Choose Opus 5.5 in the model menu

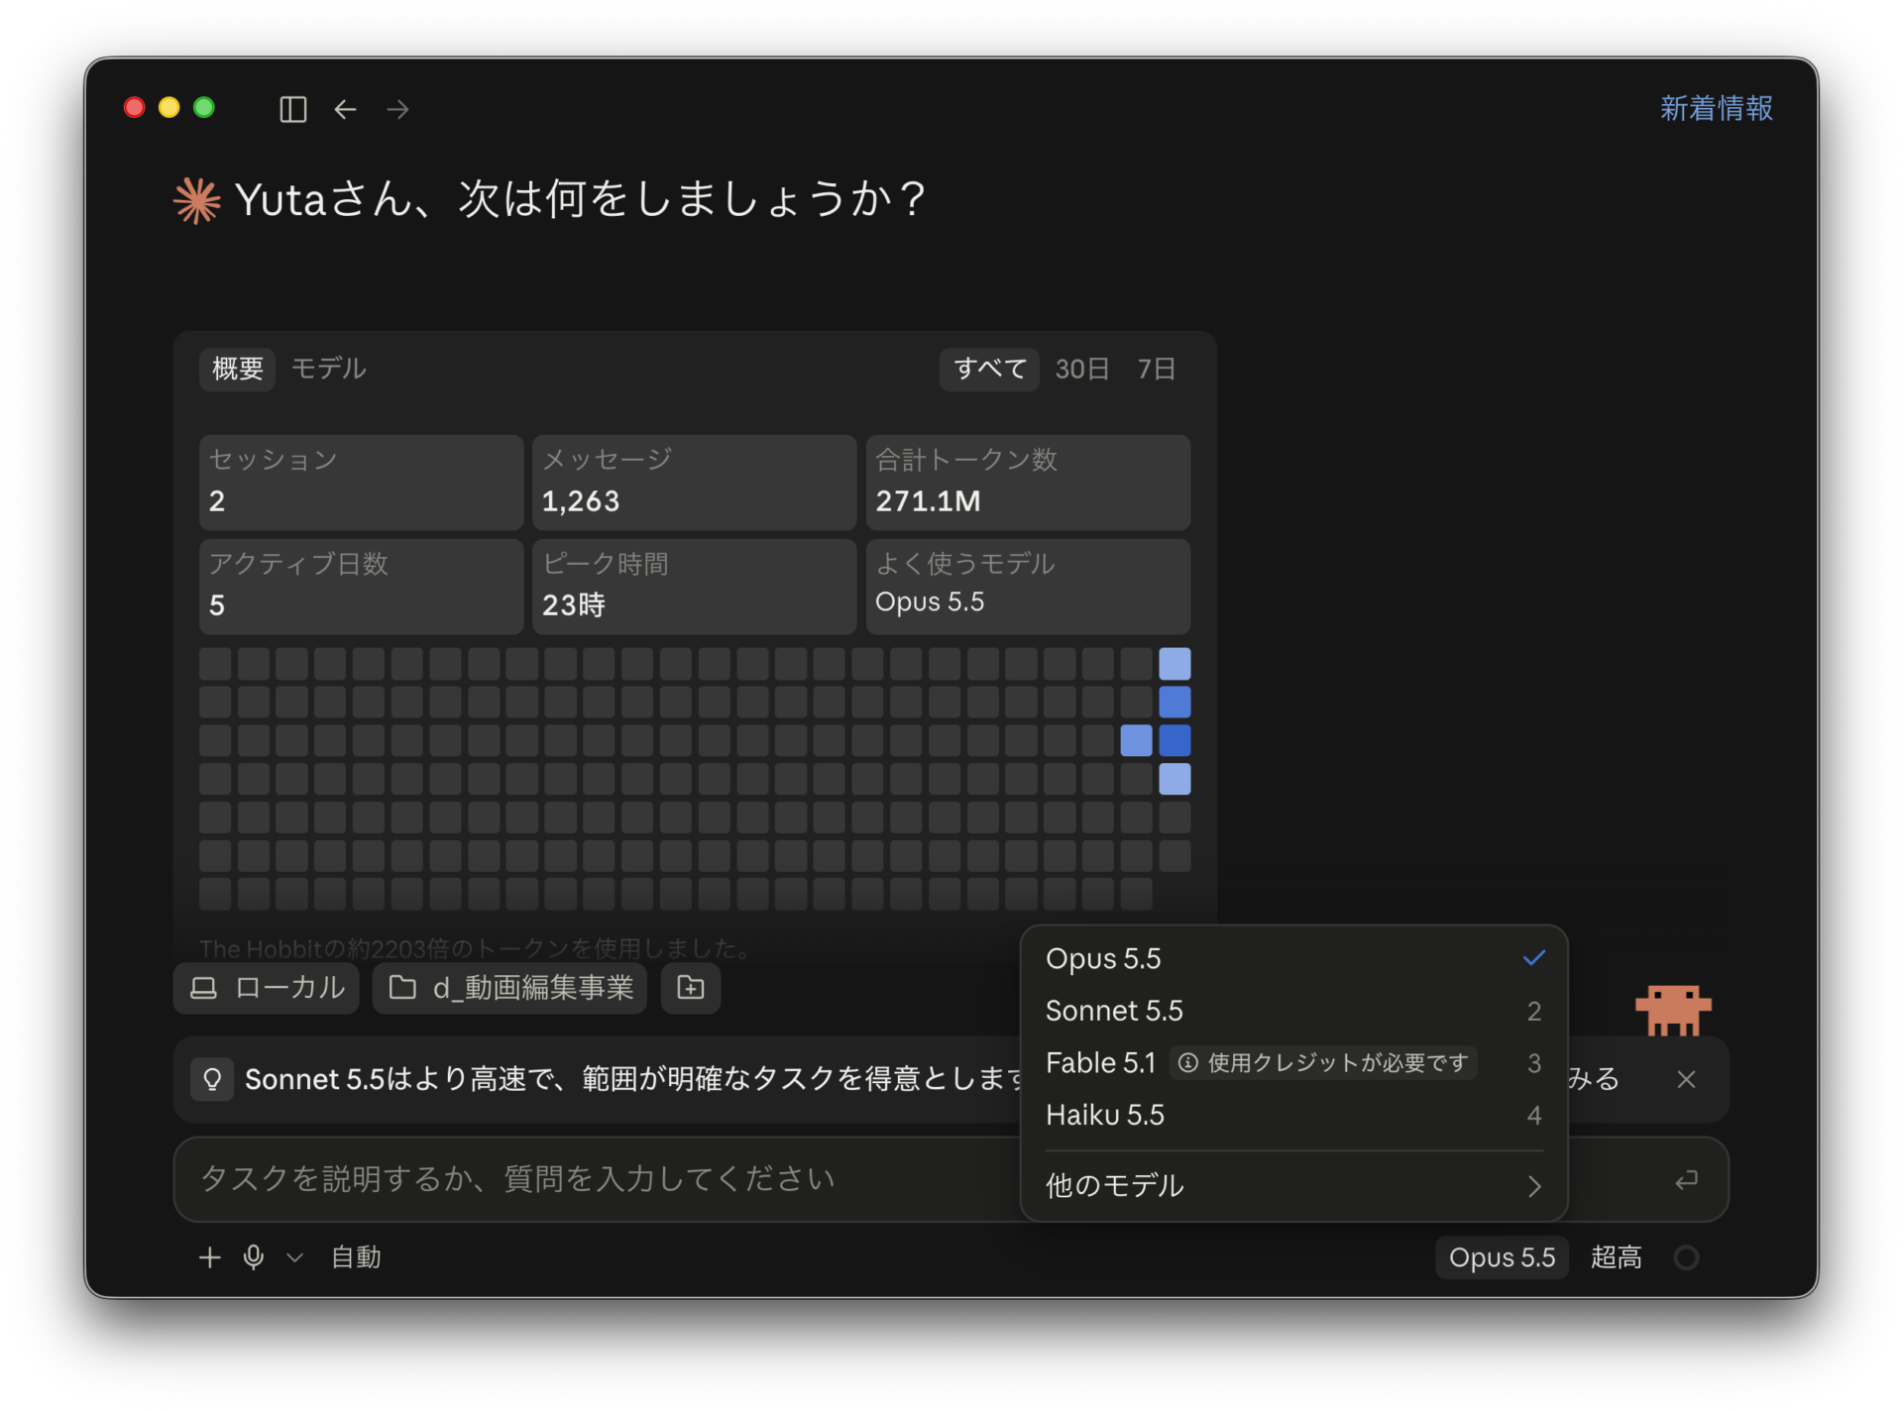point(1293,958)
